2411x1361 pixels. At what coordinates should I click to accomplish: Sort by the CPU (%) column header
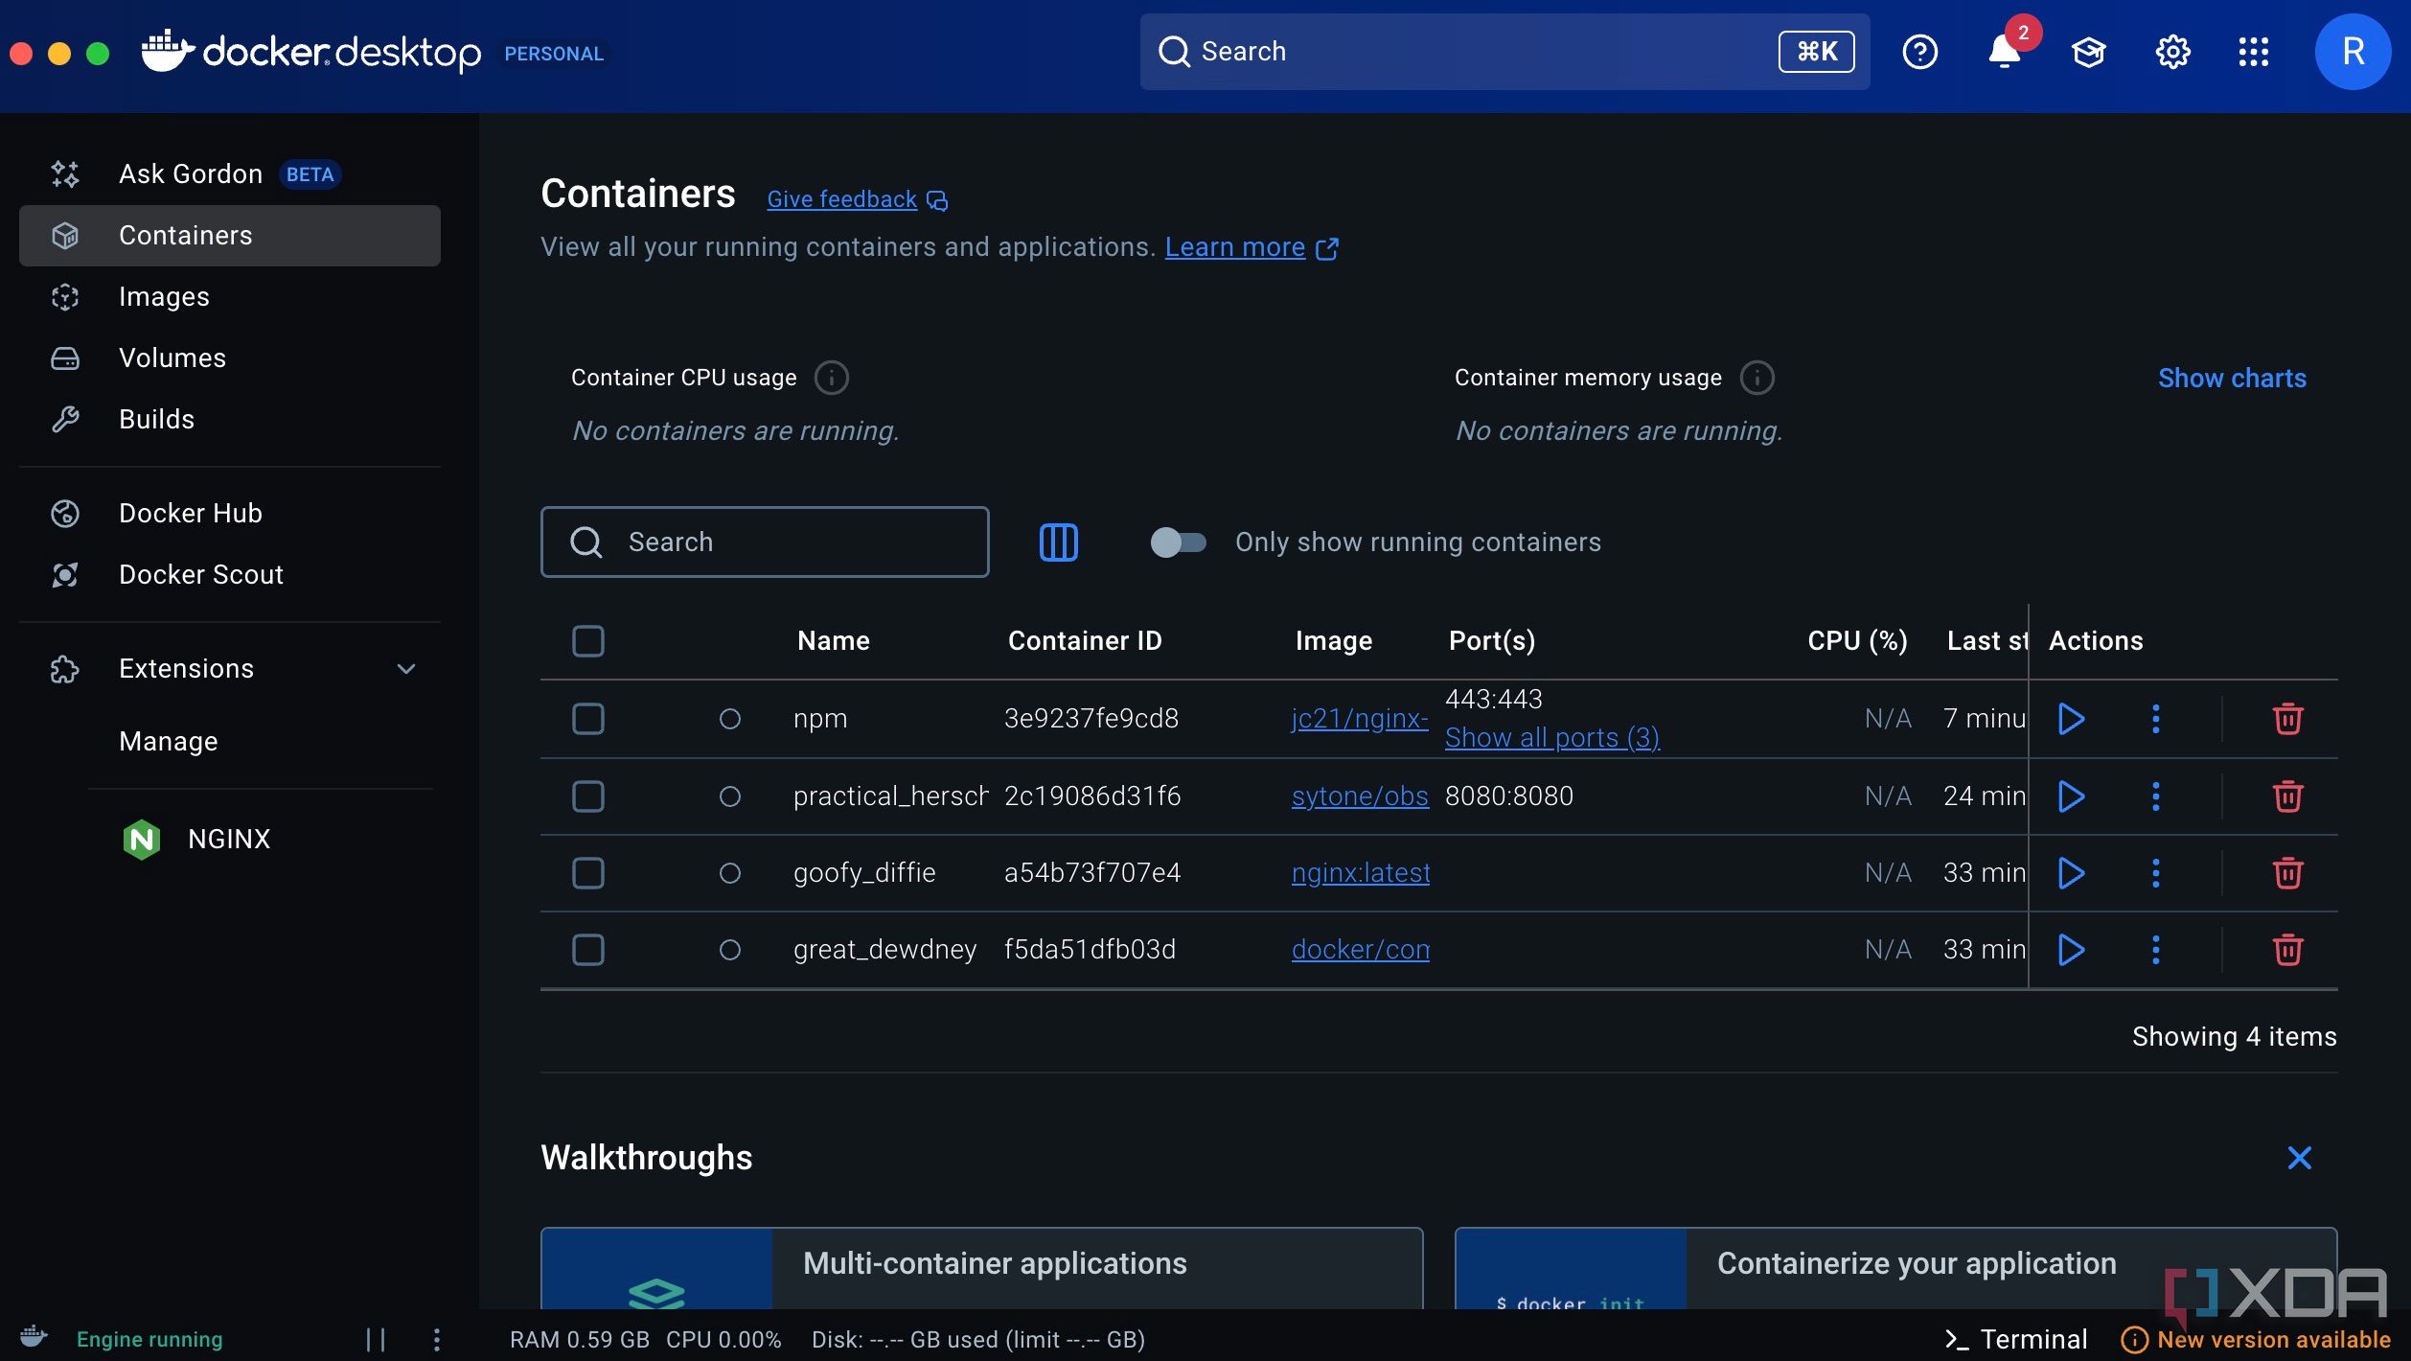point(1857,641)
